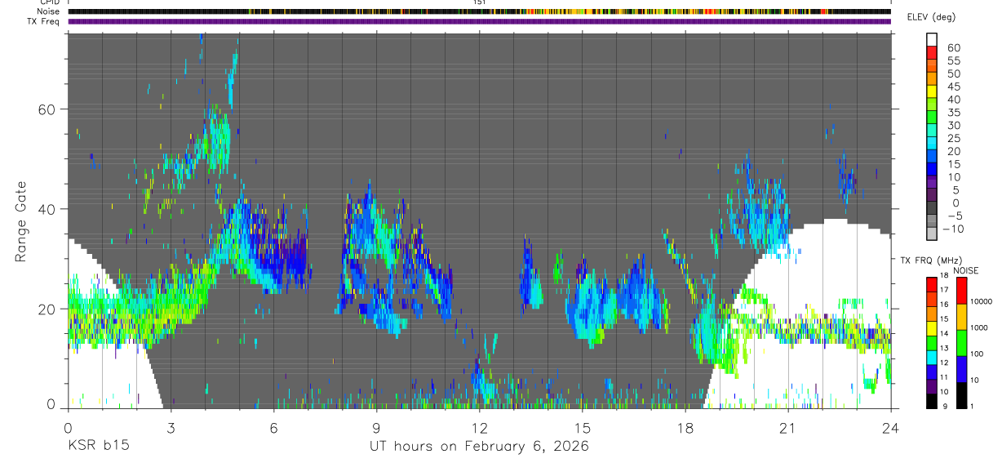Click the red 55–60 segment of ELEV bar
Screen dimensions: 1002x463
coord(932,52)
